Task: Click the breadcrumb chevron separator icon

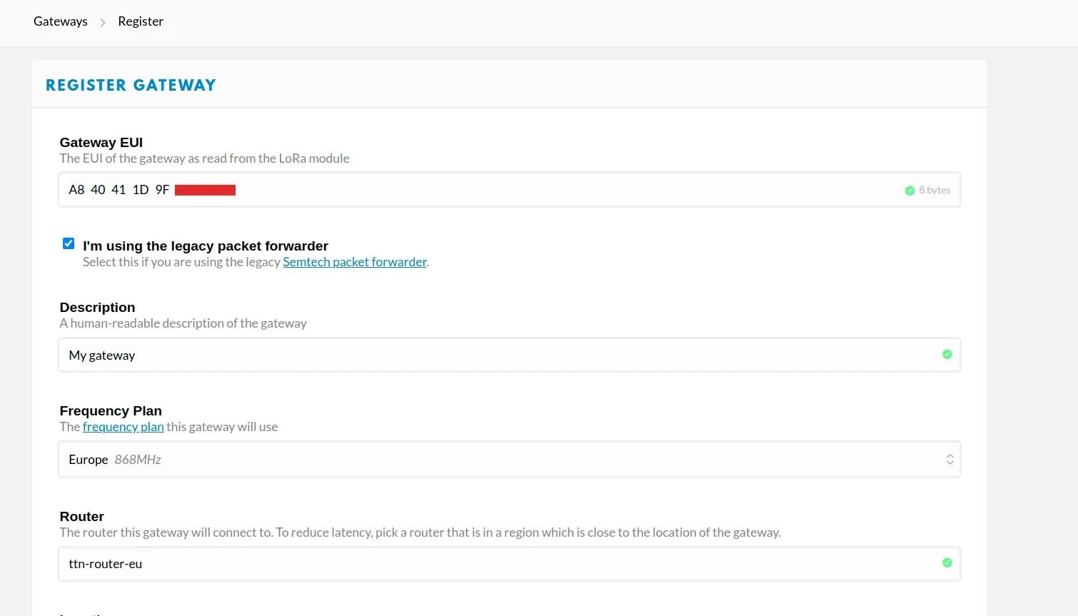Action: click(103, 22)
